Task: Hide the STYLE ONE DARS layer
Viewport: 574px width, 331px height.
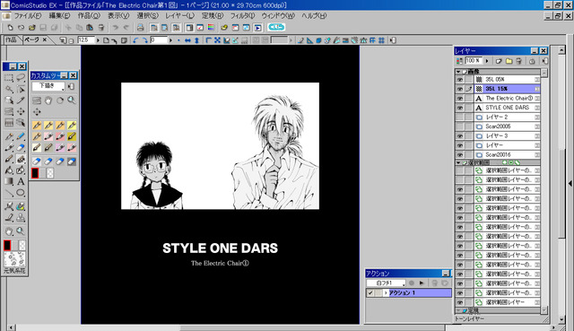Action: pos(460,108)
